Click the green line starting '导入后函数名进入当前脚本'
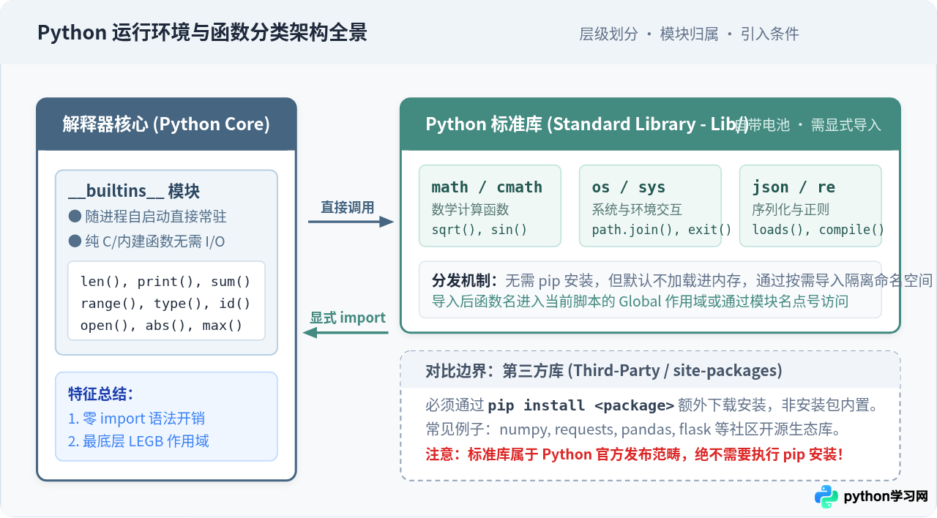The width and height of the screenshot is (937, 518). point(640,301)
